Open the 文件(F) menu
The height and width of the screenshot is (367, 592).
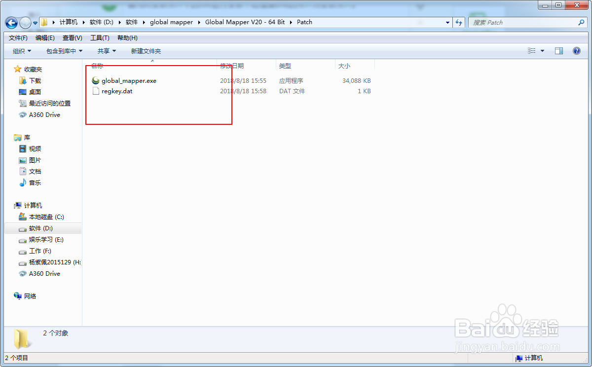pos(18,38)
